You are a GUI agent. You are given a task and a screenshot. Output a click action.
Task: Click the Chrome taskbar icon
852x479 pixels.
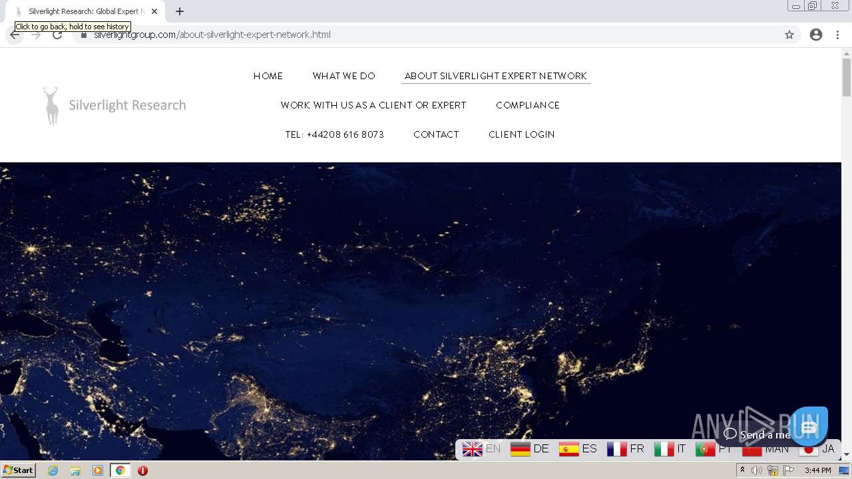pyautogui.click(x=120, y=470)
